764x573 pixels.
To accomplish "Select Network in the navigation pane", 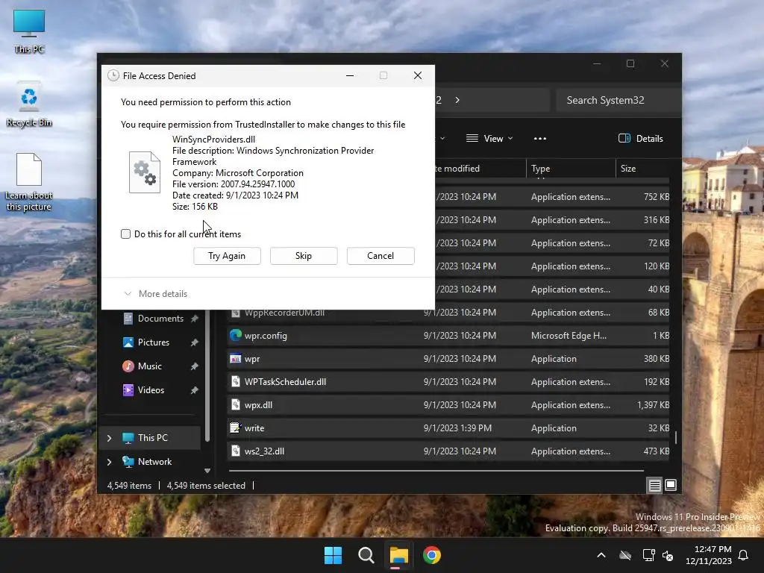I will click(x=154, y=462).
